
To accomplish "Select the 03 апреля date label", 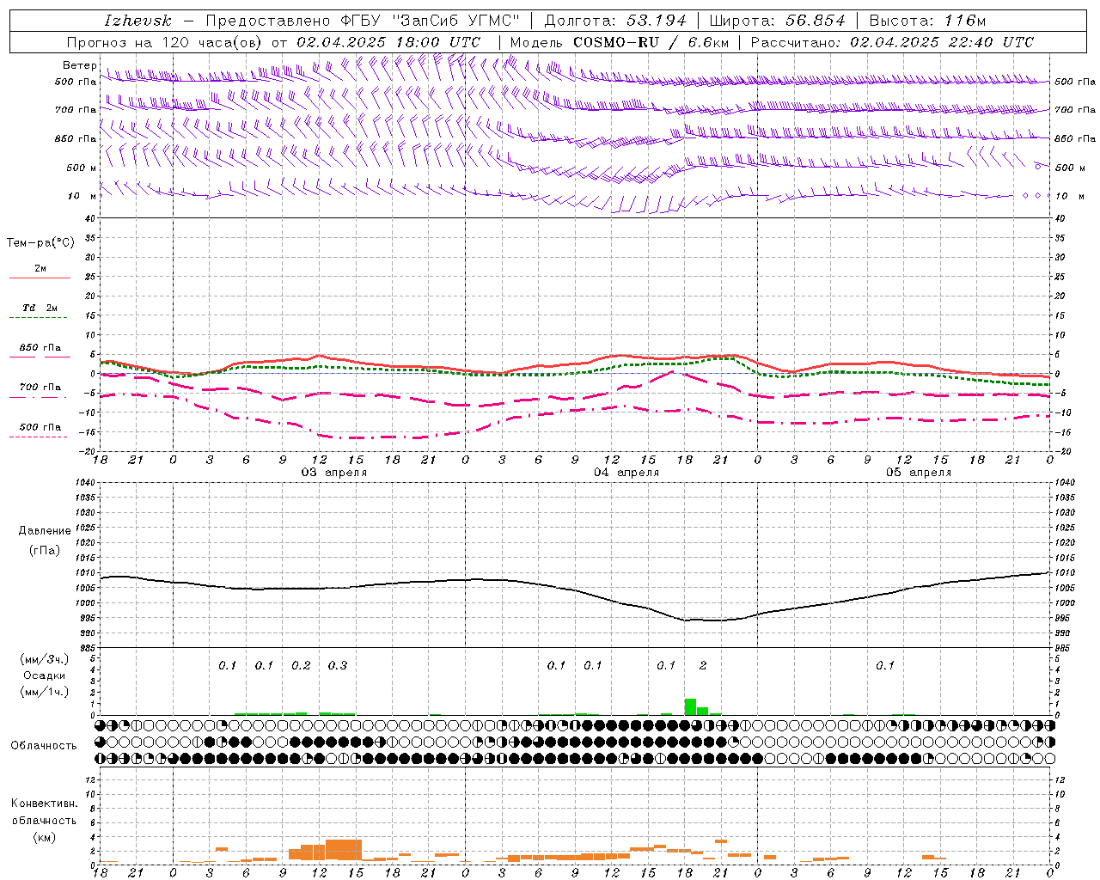I will point(333,473).
